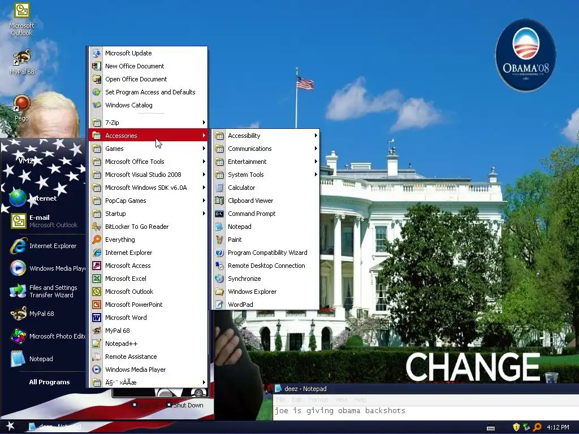Screen dimensions: 579x434
Task: Click the All Programs button
Action: tap(49, 382)
